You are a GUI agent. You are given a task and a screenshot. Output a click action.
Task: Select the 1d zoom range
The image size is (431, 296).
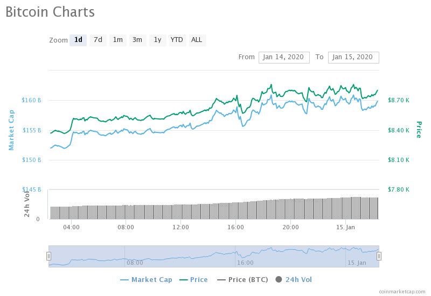click(78, 40)
